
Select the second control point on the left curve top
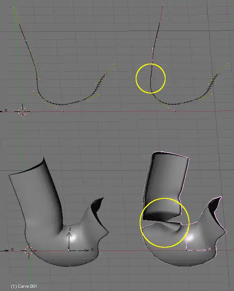pyautogui.click(x=19, y=23)
